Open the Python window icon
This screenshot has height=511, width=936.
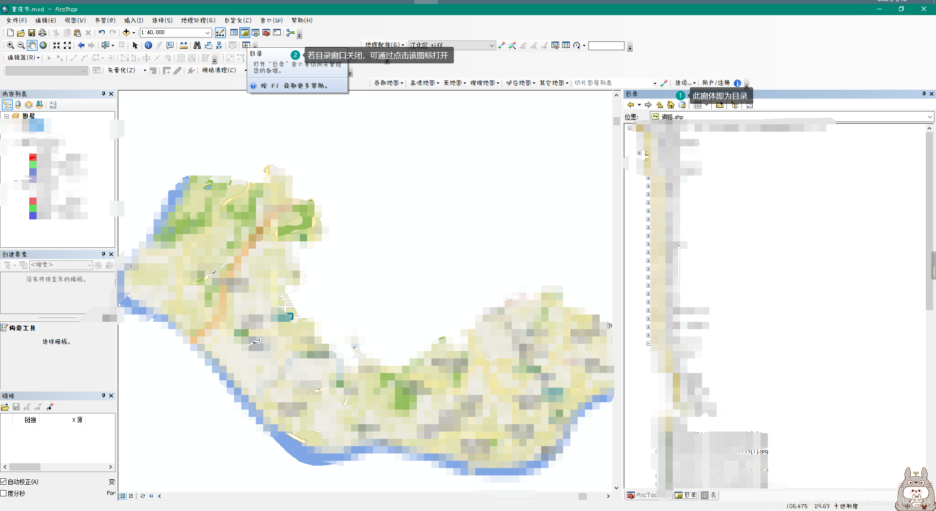(277, 33)
